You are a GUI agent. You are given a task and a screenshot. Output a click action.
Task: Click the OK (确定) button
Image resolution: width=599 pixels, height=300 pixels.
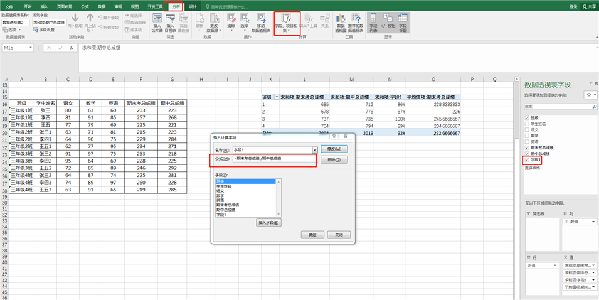tap(312, 235)
